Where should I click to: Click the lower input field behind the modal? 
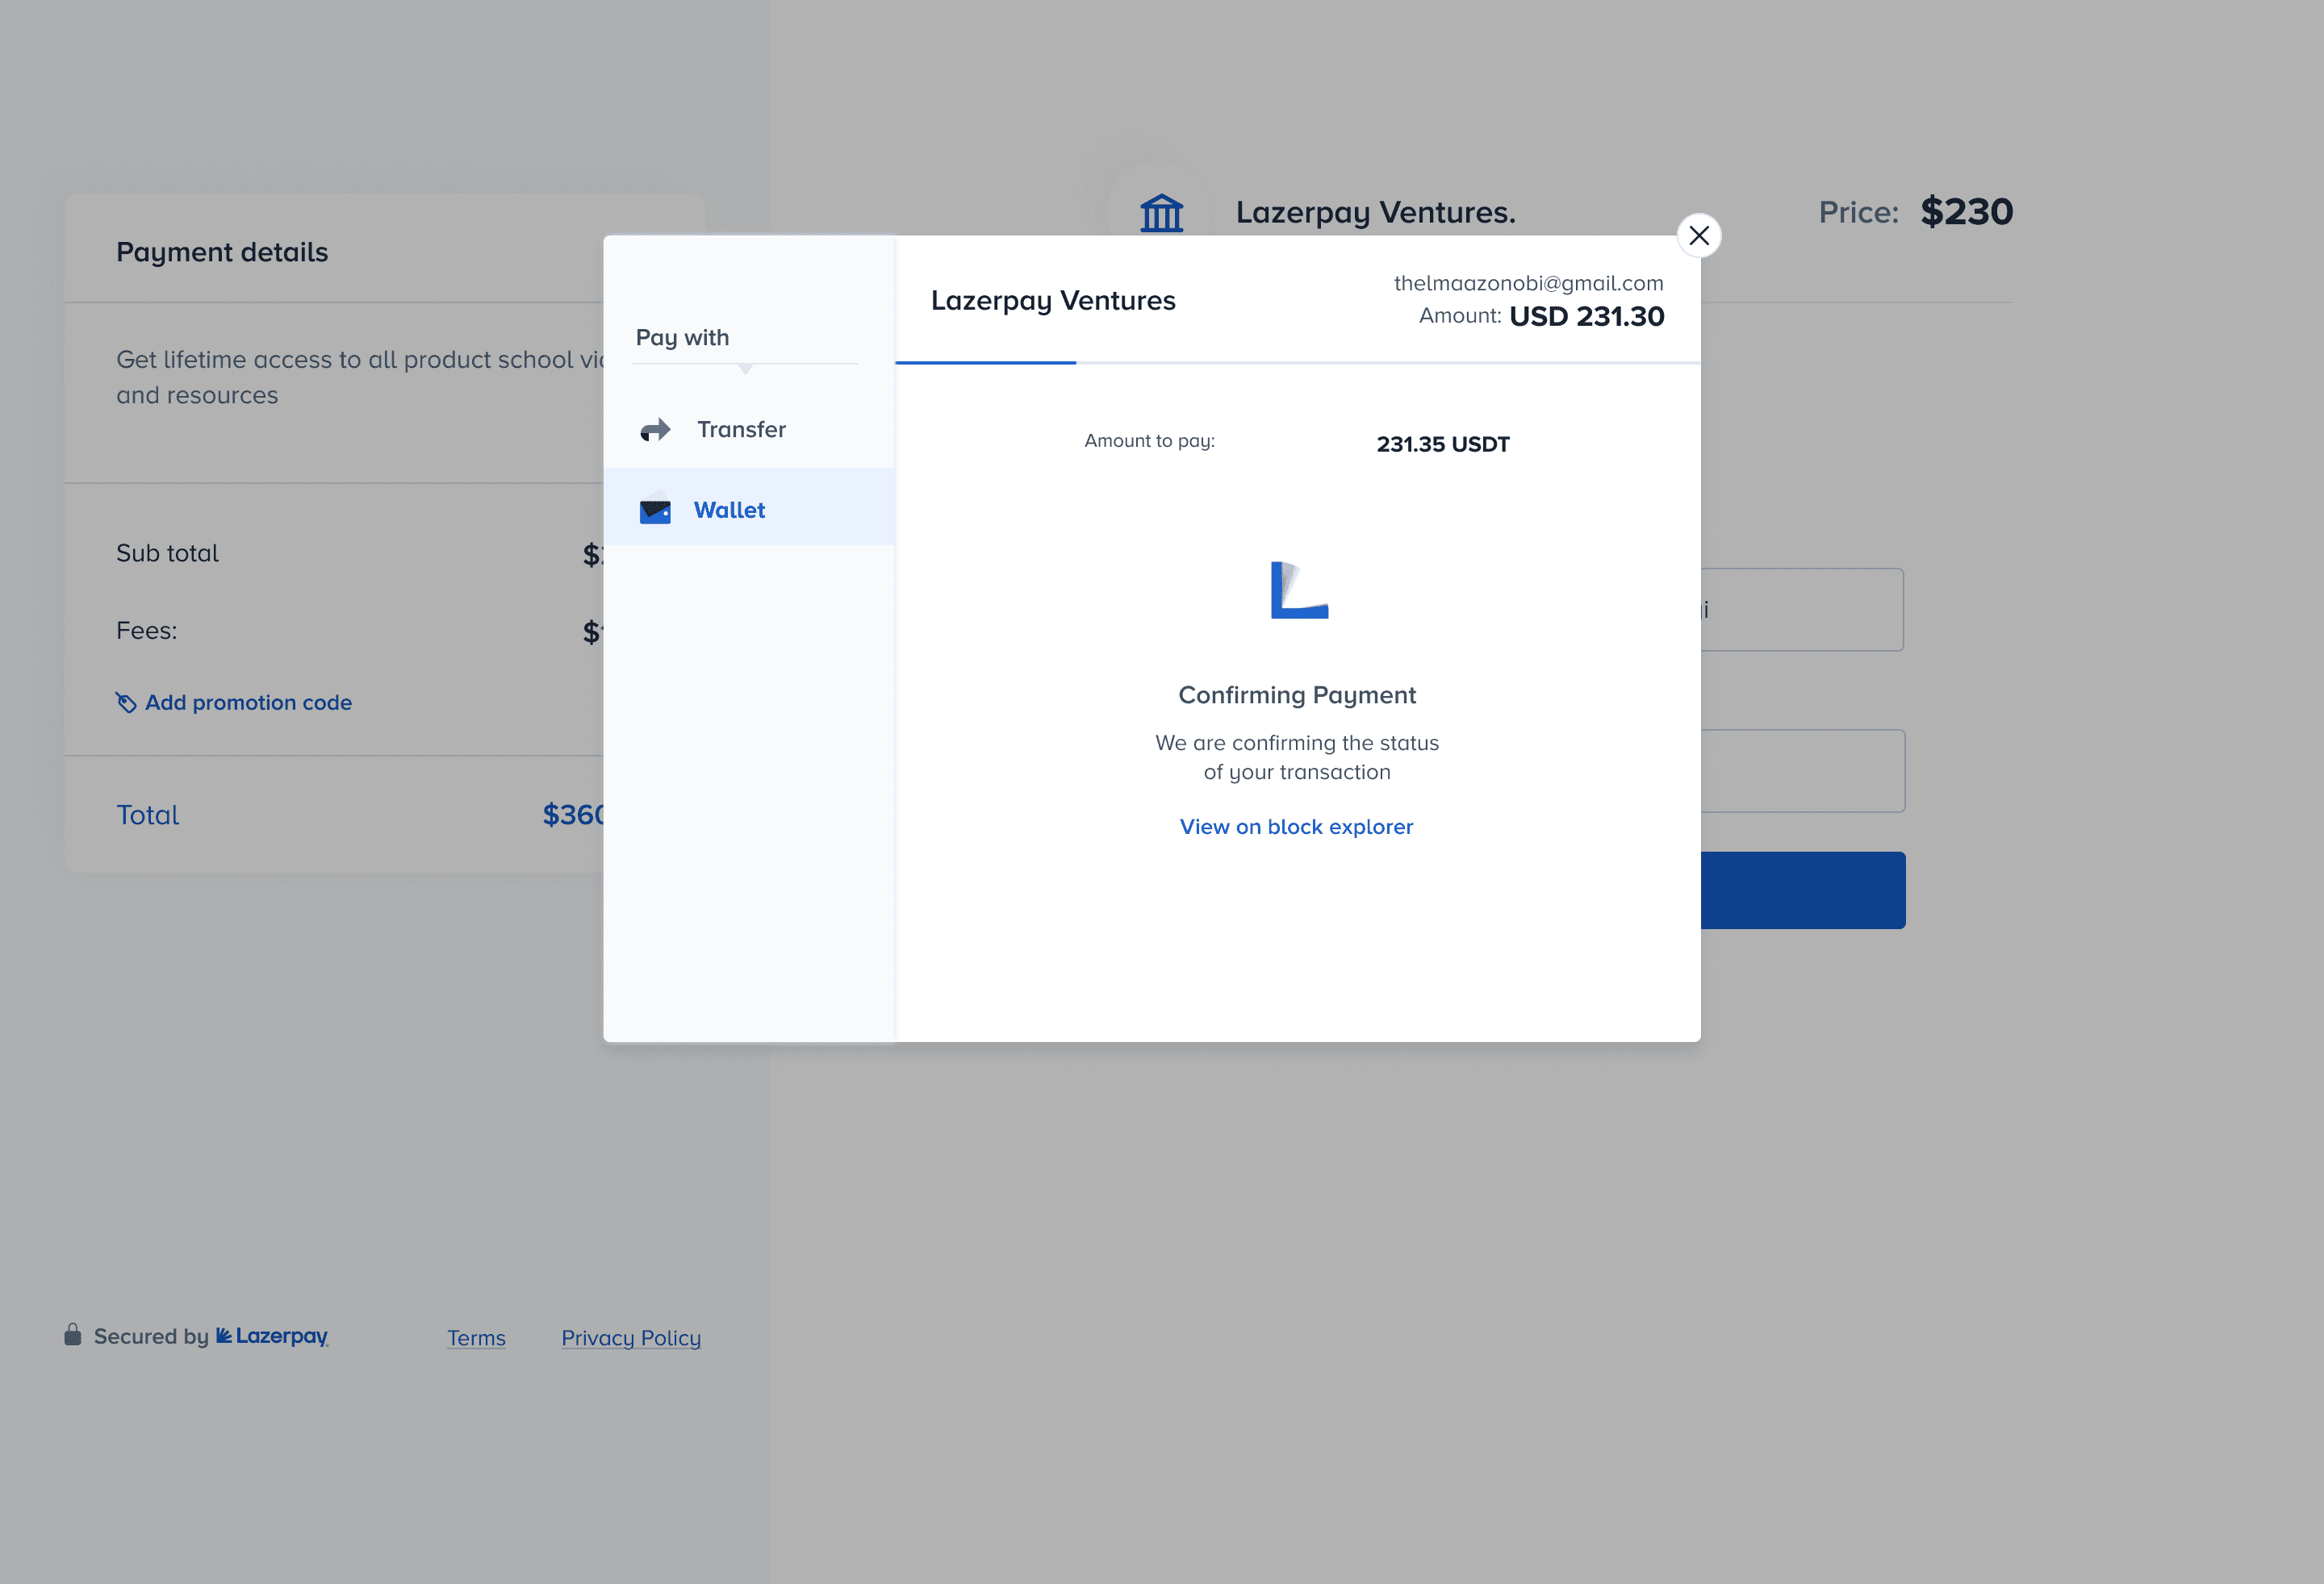tap(1803, 770)
